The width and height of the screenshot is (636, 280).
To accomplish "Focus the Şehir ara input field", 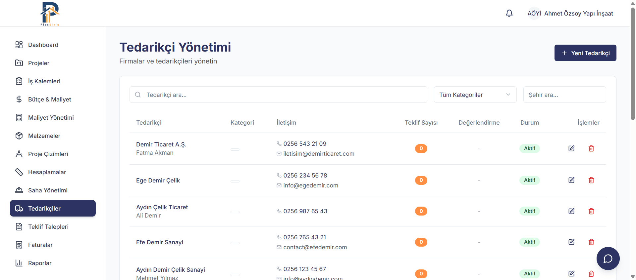I will click(564, 95).
